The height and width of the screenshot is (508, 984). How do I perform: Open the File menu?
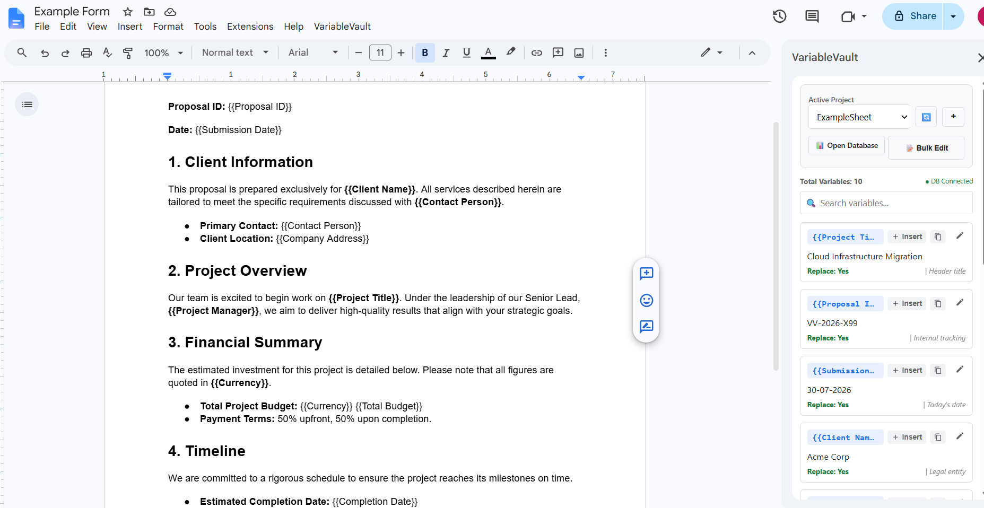point(42,27)
